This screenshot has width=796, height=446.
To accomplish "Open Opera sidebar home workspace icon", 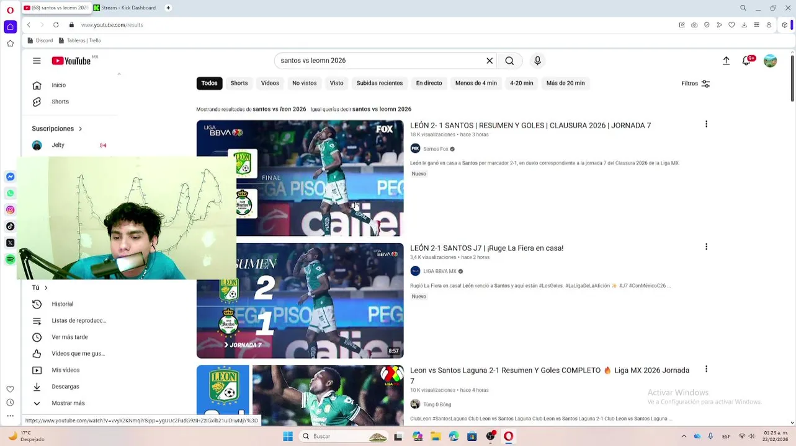I will click(10, 27).
